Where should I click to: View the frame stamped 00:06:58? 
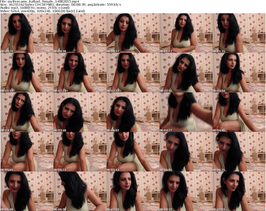coord(80,191)
